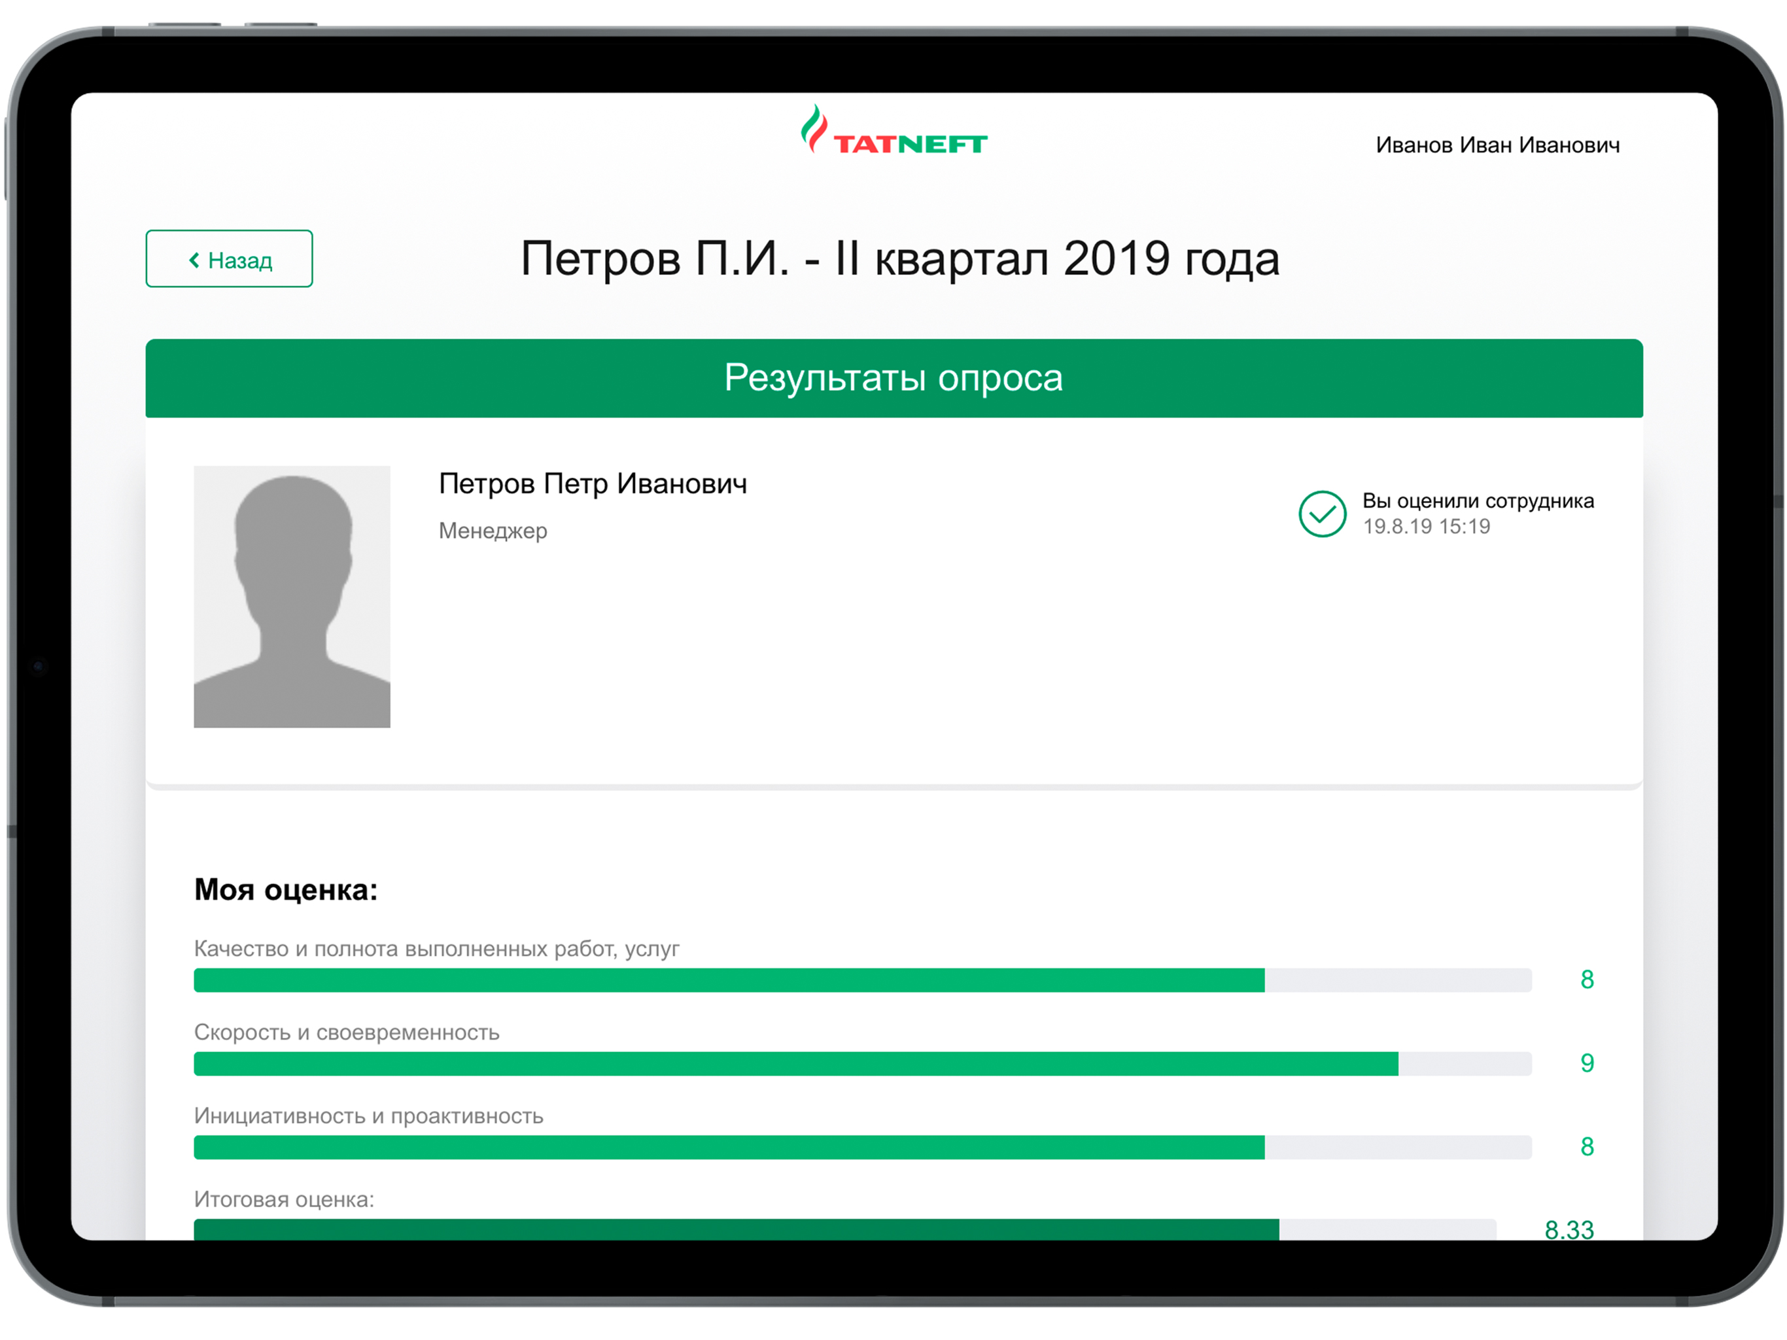1787x1340 pixels.
Task: Click the employee profile photo placeholder
Action: tap(292, 597)
